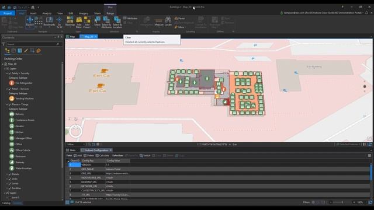Open Select By Attributes
The image size is (374, 210).
coord(106,22)
